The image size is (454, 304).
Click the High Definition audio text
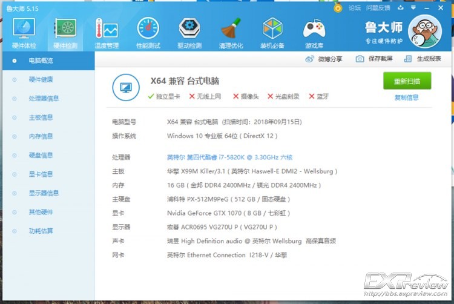tap(251, 241)
